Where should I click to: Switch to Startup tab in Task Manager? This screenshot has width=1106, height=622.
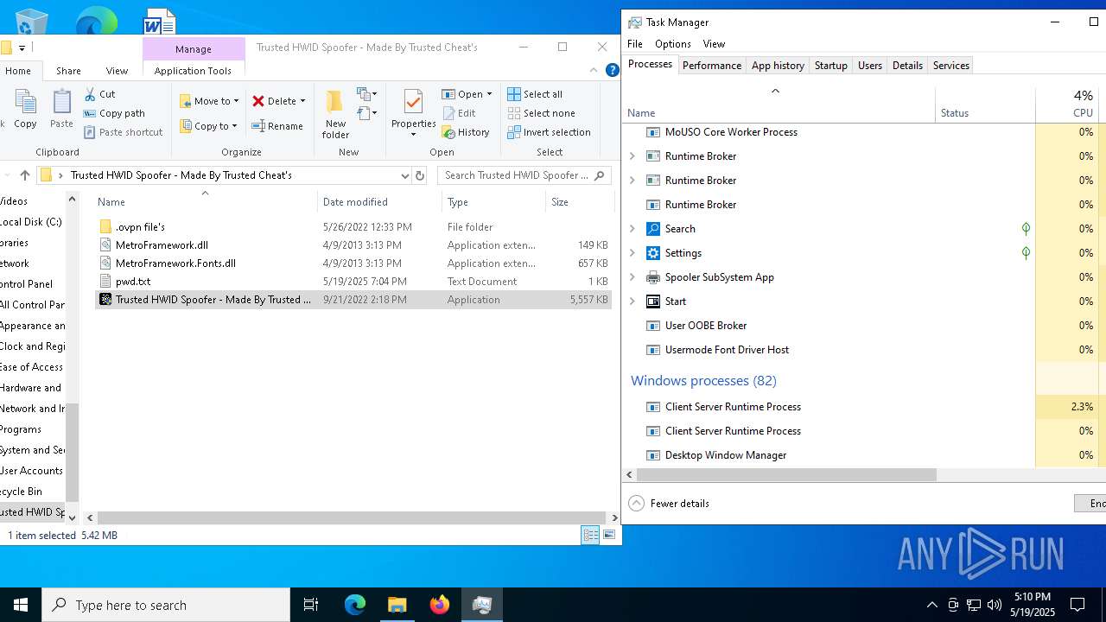[831, 66]
